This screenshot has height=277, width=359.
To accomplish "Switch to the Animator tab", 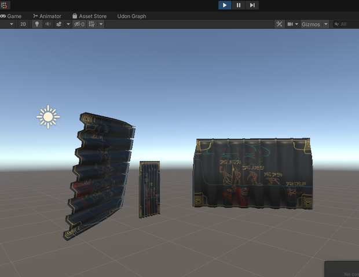I will (47, 16).
